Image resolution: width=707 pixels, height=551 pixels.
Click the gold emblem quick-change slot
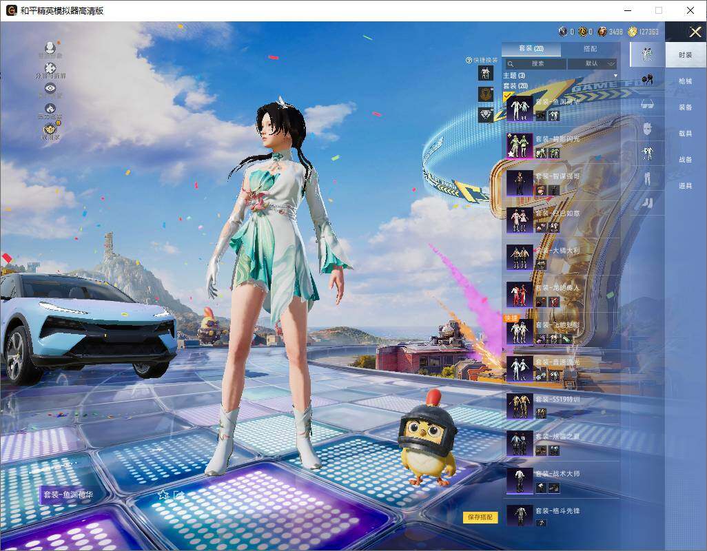(x=486, y=94)
